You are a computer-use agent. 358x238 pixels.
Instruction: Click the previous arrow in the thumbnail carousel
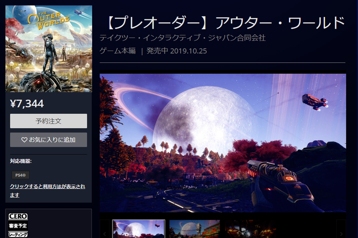click(104, 233)
